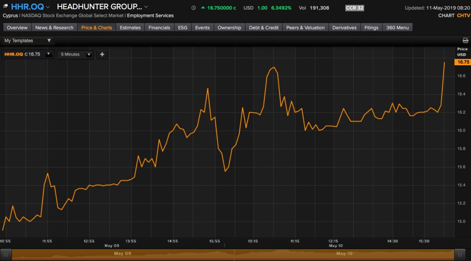471x261 pixels.
Task: Open the Financials tab
Action: [x=159, y=28]
